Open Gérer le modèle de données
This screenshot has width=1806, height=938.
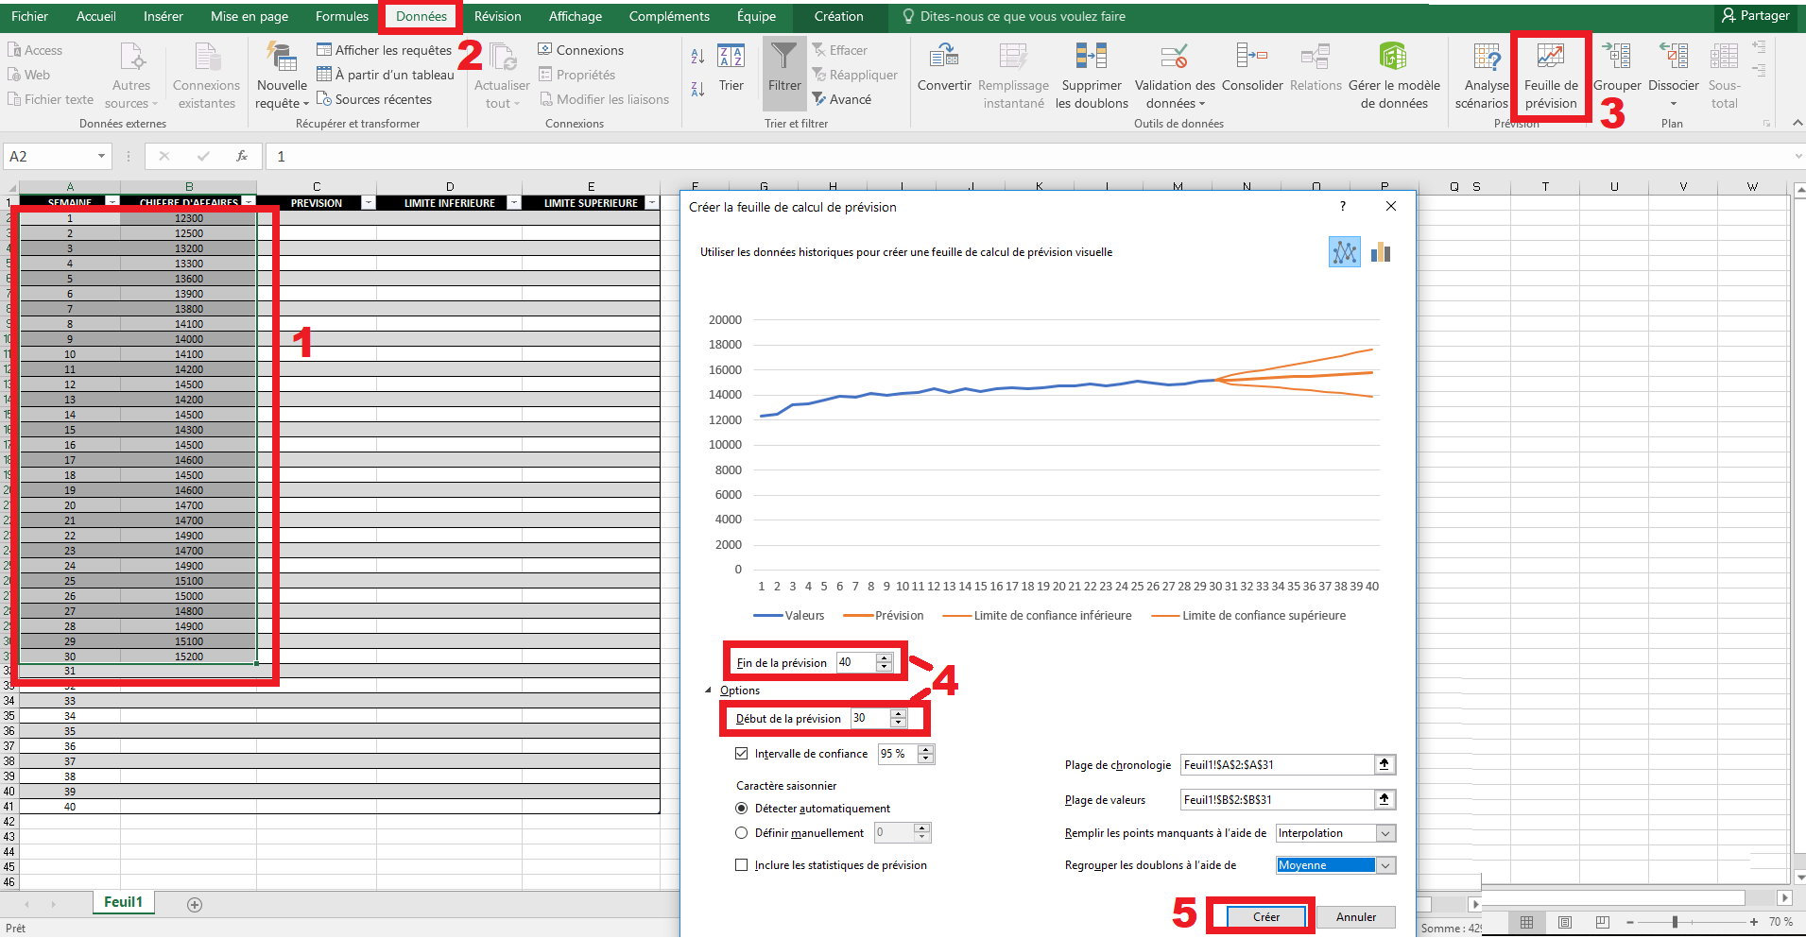(x=1394, y=77)
